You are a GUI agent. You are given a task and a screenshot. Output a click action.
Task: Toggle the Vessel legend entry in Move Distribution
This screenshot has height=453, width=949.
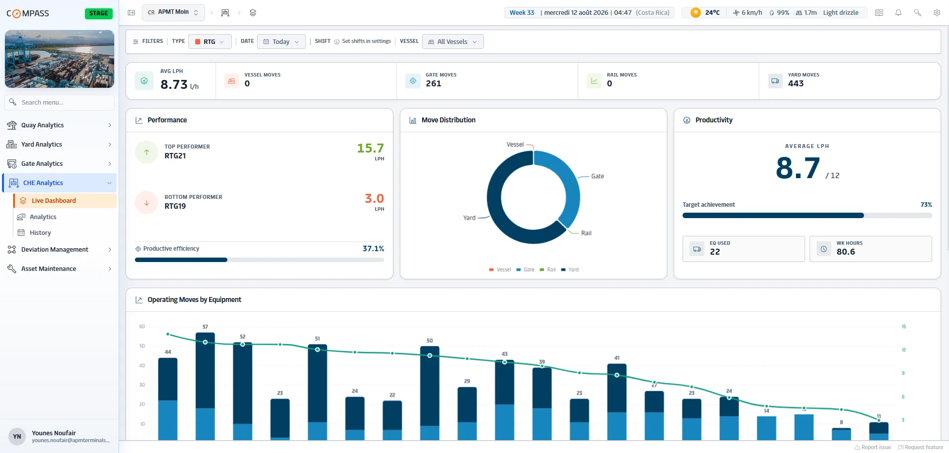point(500,270)
